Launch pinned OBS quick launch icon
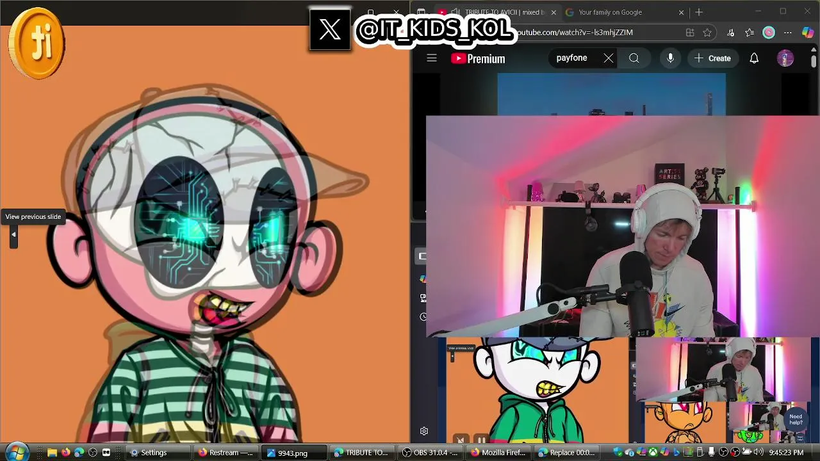820x461 pixels. (92, 453)
